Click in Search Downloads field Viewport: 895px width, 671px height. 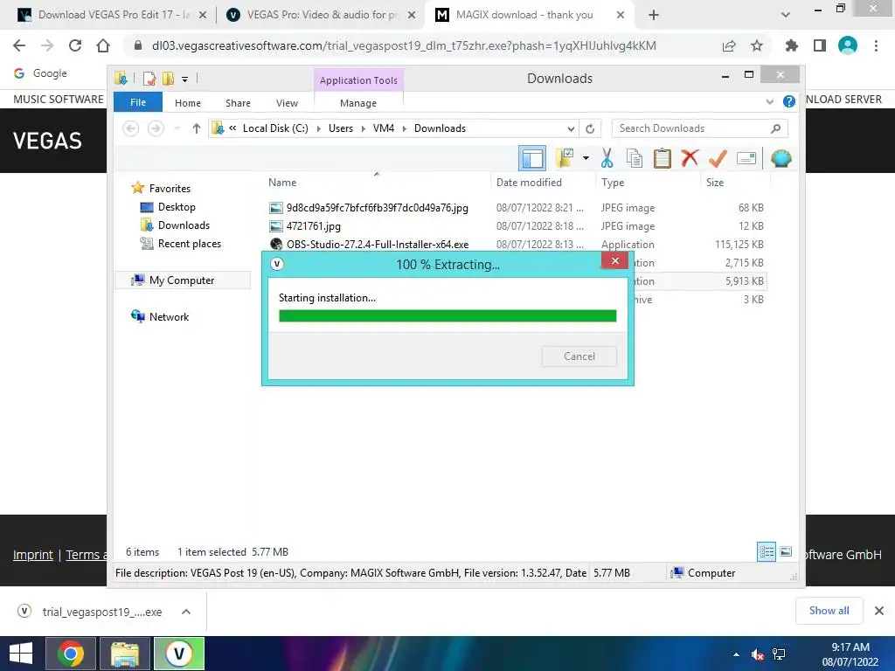(700, 128)
